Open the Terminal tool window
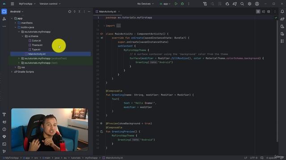Screen dimensions: 286x160 tap(4, 144)
